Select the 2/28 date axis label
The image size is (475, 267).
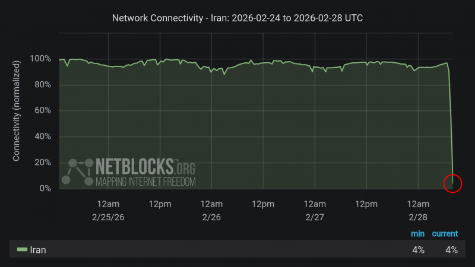pos(419,217)
